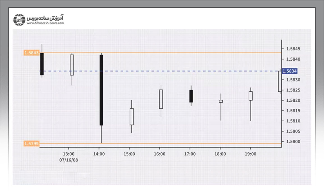The width and height of the screenshot is (324, 196).
Task: Select the tall black candle at 14:00
Action: 101,90
